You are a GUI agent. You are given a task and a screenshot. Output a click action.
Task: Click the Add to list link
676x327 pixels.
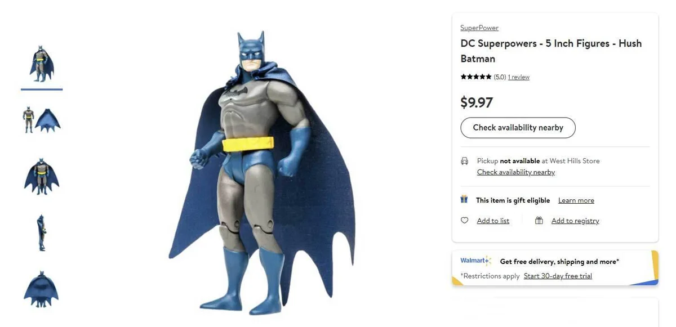tap(493, 221)
